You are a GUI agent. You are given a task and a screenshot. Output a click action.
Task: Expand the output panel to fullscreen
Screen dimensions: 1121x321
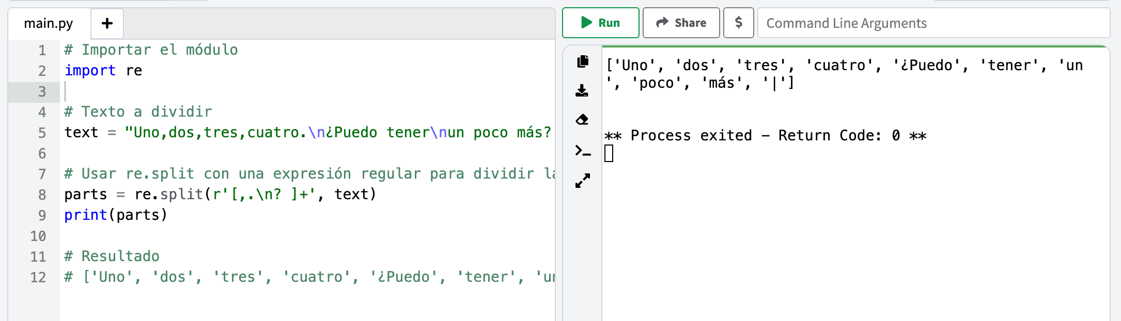(583, 181)
